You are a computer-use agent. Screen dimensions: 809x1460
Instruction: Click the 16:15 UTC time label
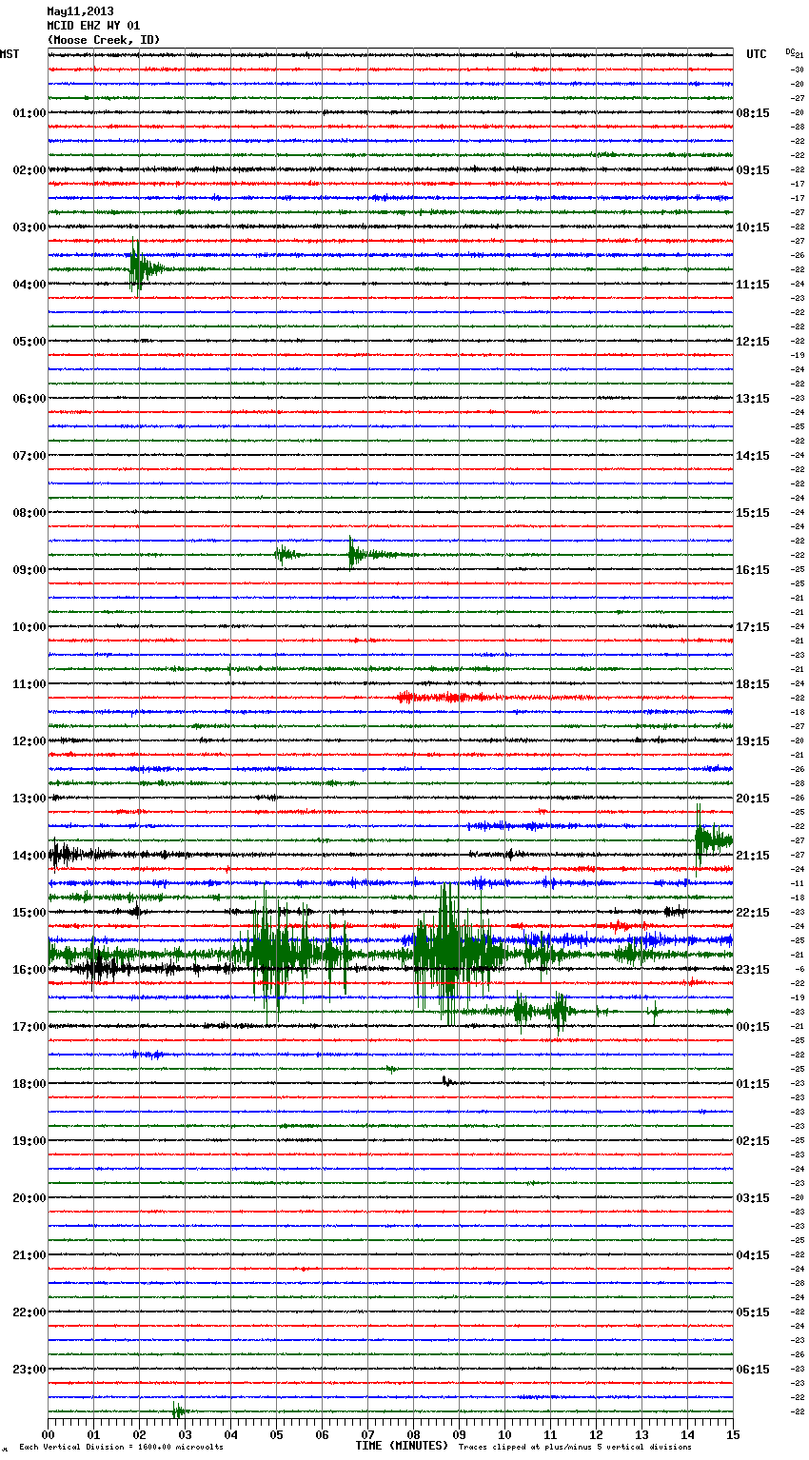pyautogui.click(x=753, y=570)
